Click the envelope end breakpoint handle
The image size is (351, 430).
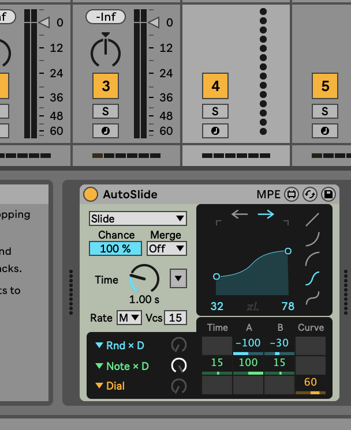coord(288,251)
